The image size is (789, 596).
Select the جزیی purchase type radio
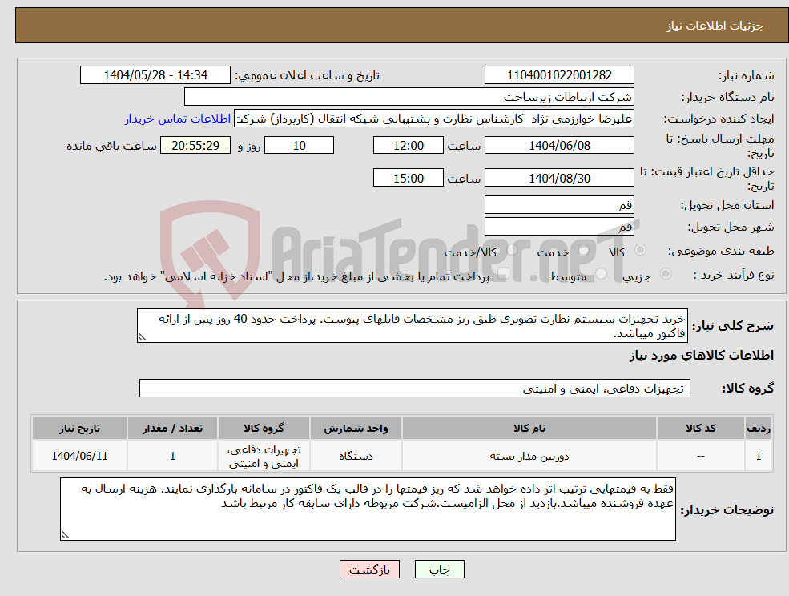coord(665,274)
